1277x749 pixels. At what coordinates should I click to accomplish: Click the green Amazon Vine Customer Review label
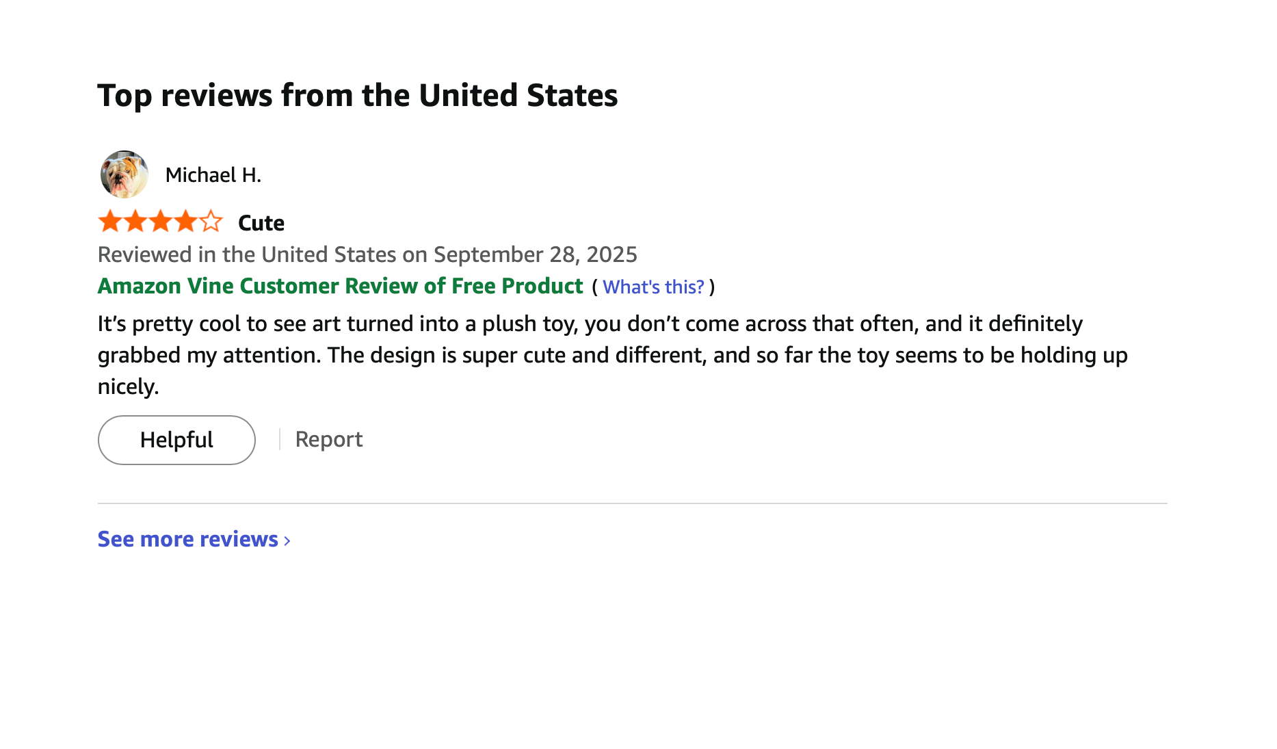[340, 286]
